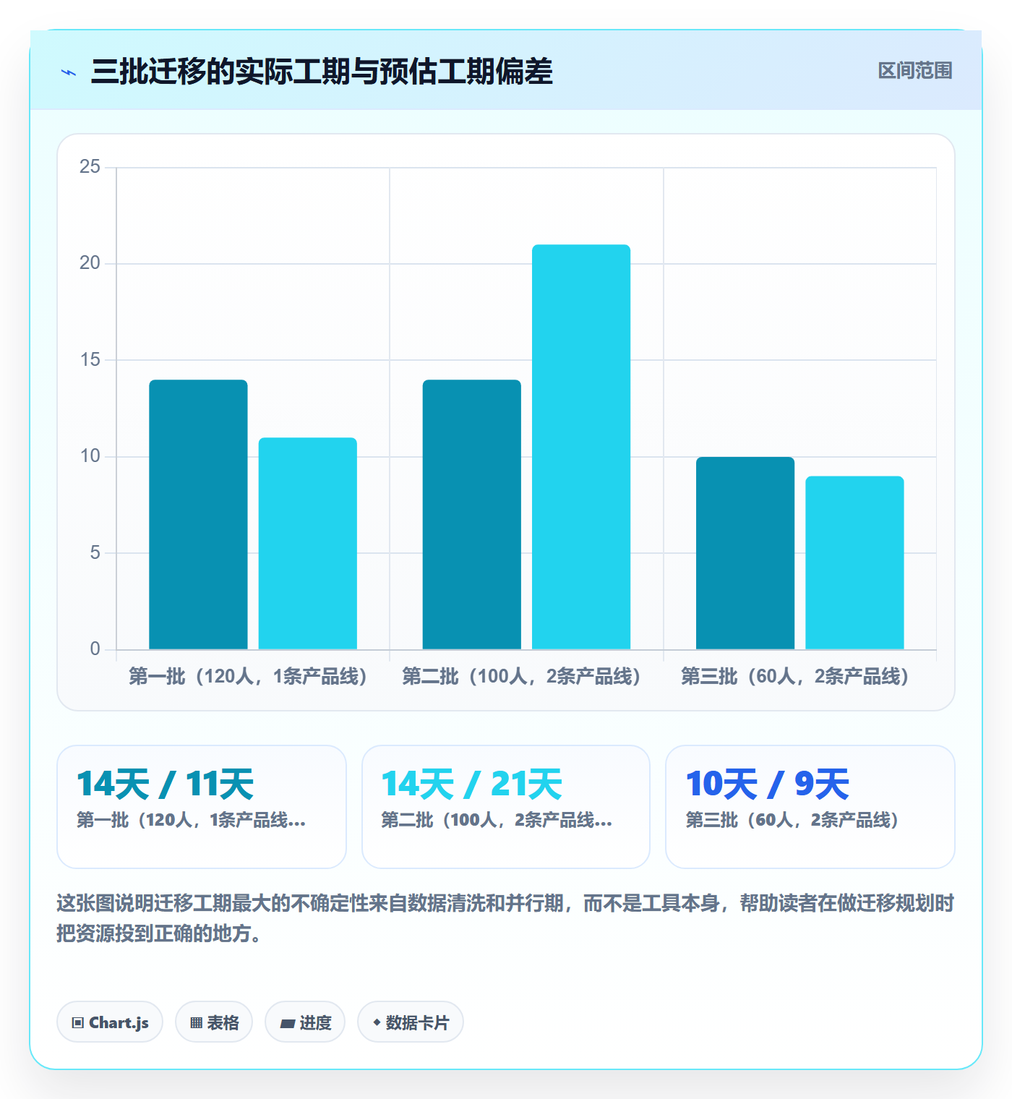
Task: Click the 10天 / 9天 data card
Action: 810,807
